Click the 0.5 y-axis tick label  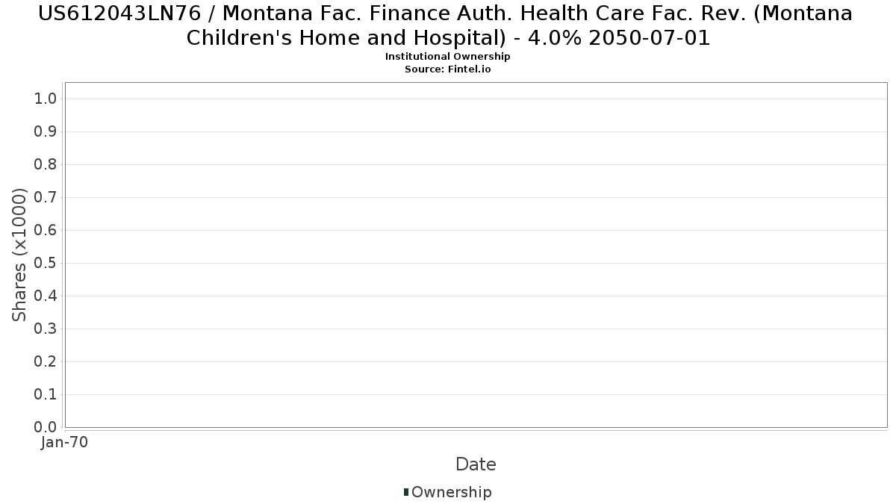point(46,264)
